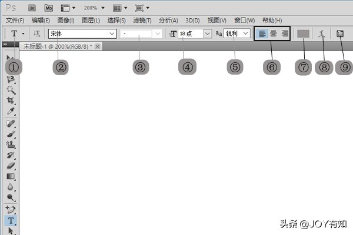Open the text color swatch
The height and width of the screenshot is (235, 353).
click(x=303, y=33)
